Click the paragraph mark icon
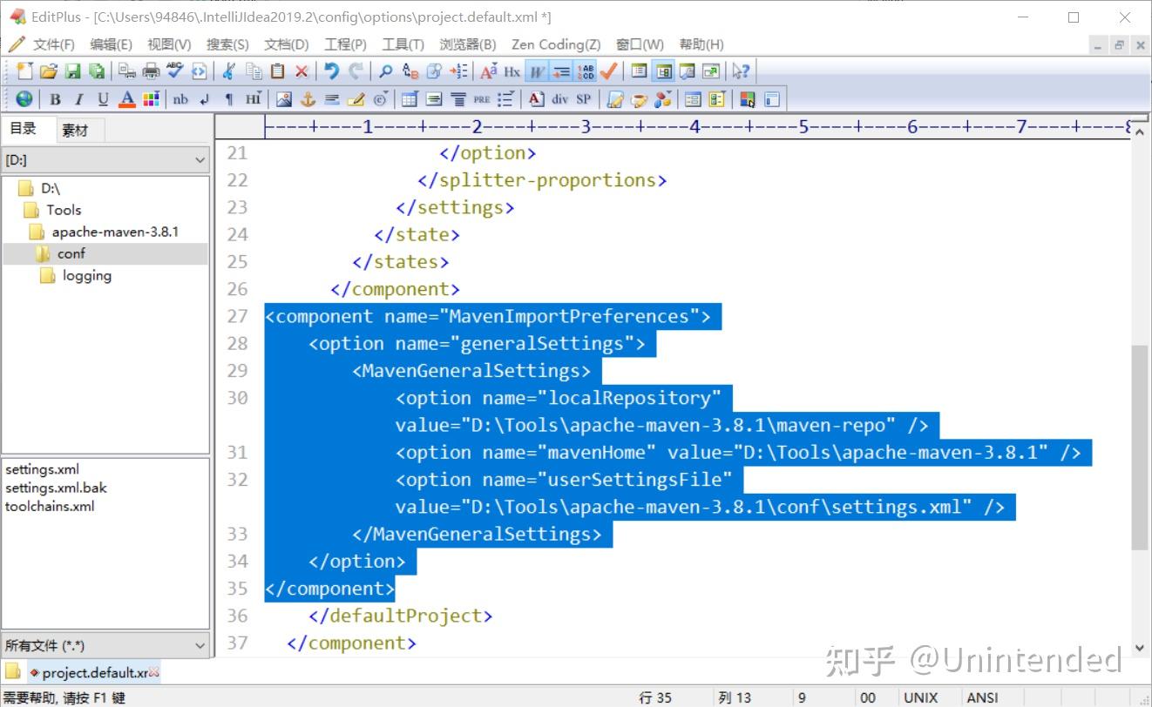Viewport: 1152px width, 707px height. coord(229,99)
